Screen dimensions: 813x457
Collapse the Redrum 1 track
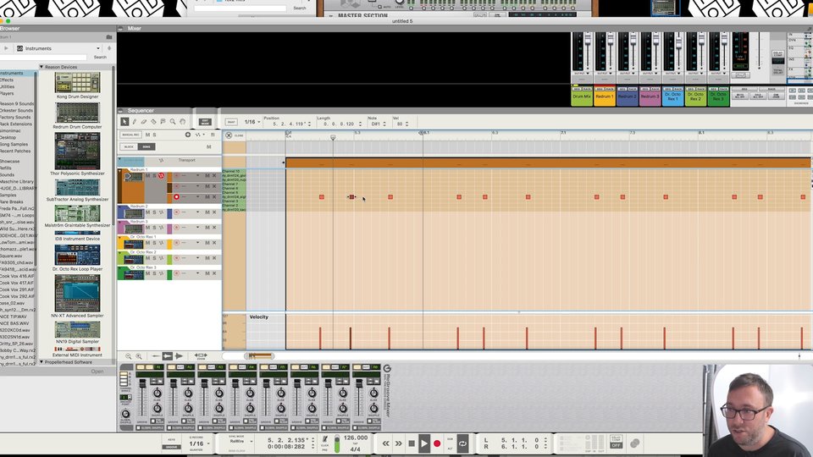(119, 171)
